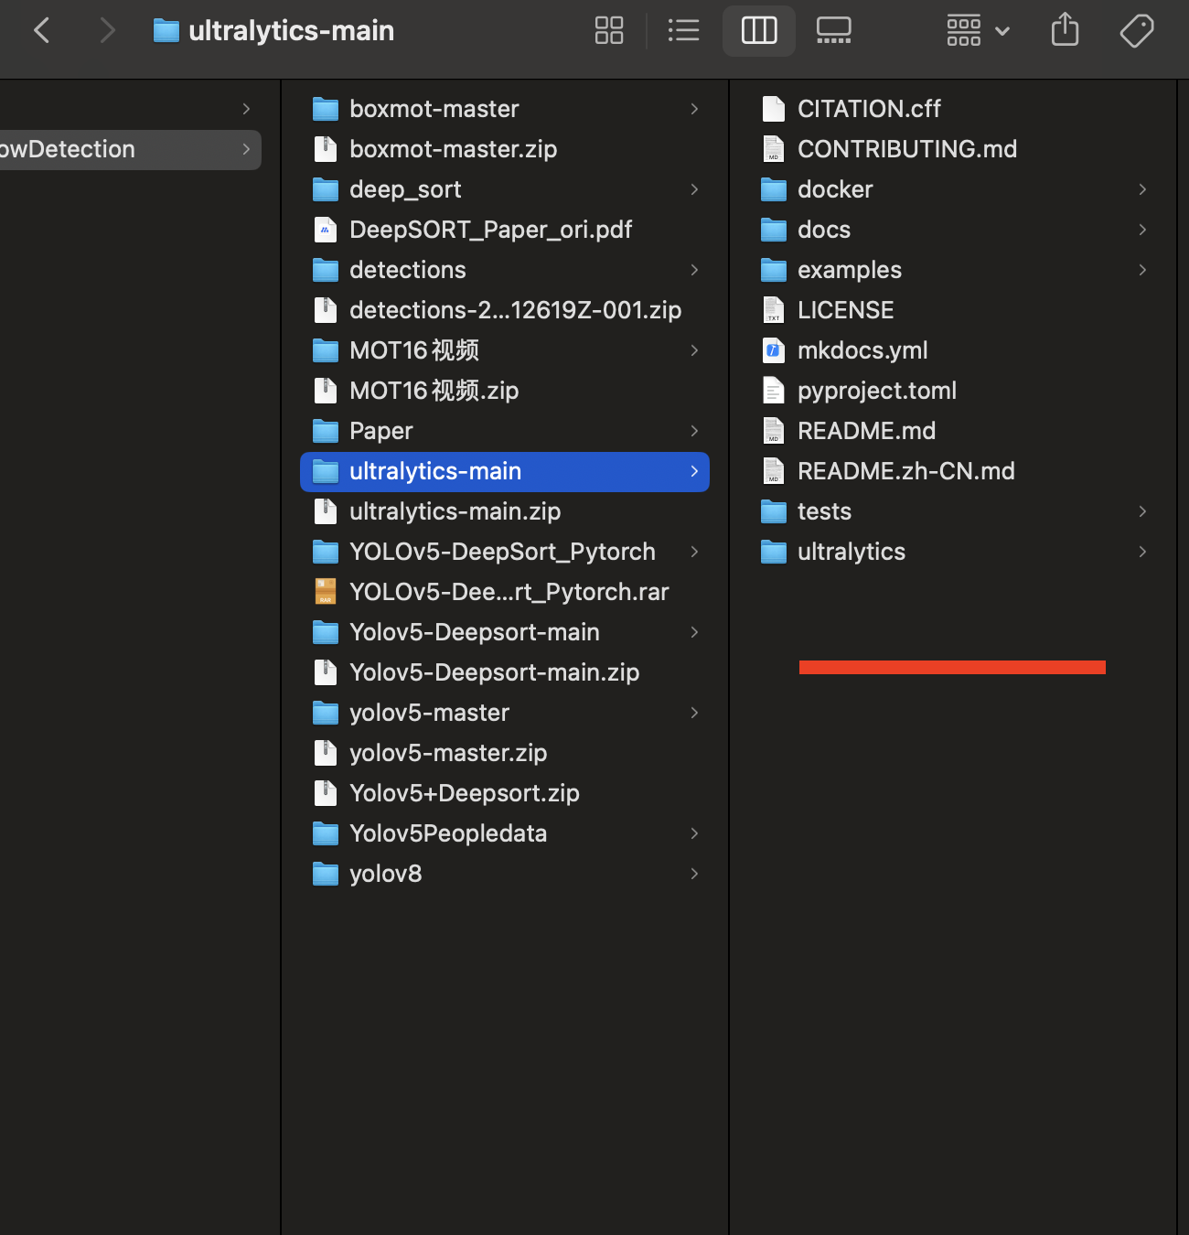The image size is (1189, 1235).
Task: Switch to icon grid view
Action: [609, 31]
